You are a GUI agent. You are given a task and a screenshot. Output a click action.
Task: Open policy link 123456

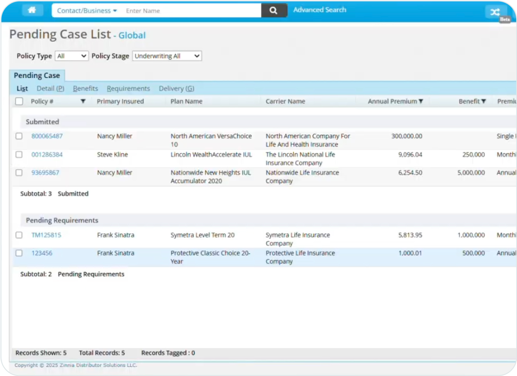(x=42, y=253)
